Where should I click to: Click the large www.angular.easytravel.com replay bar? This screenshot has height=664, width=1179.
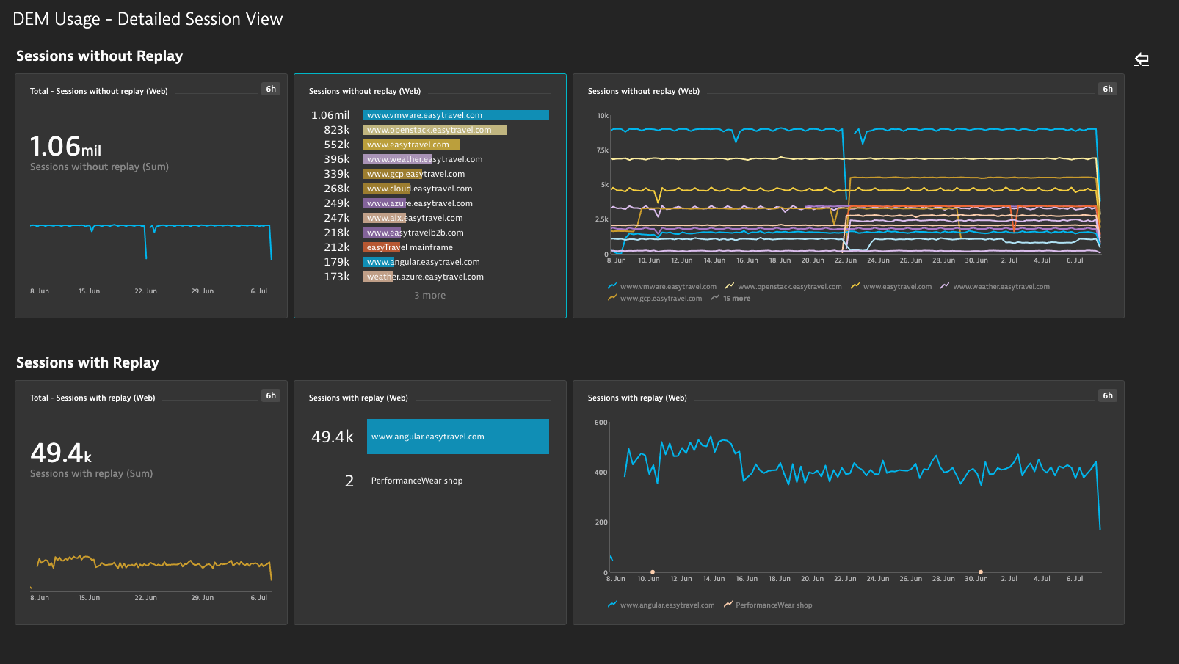pyautogui.click(x=458, y=437)
